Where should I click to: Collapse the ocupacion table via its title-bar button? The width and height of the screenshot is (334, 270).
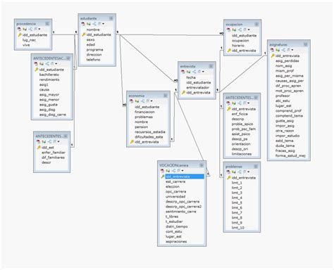pos(256,24)
